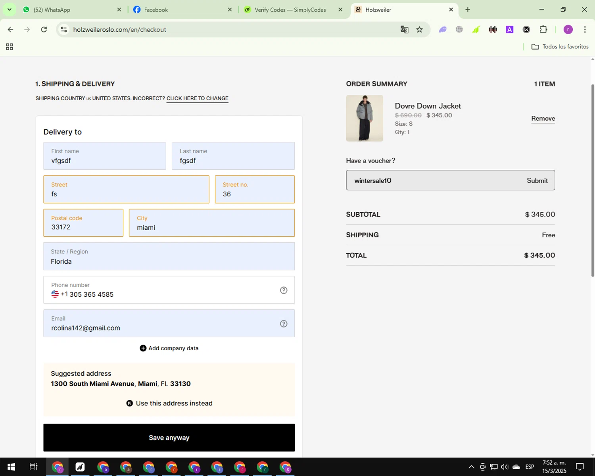This screenshot has height=476, width=595.
Task: Open the Windows notification center
Action: 580,467
